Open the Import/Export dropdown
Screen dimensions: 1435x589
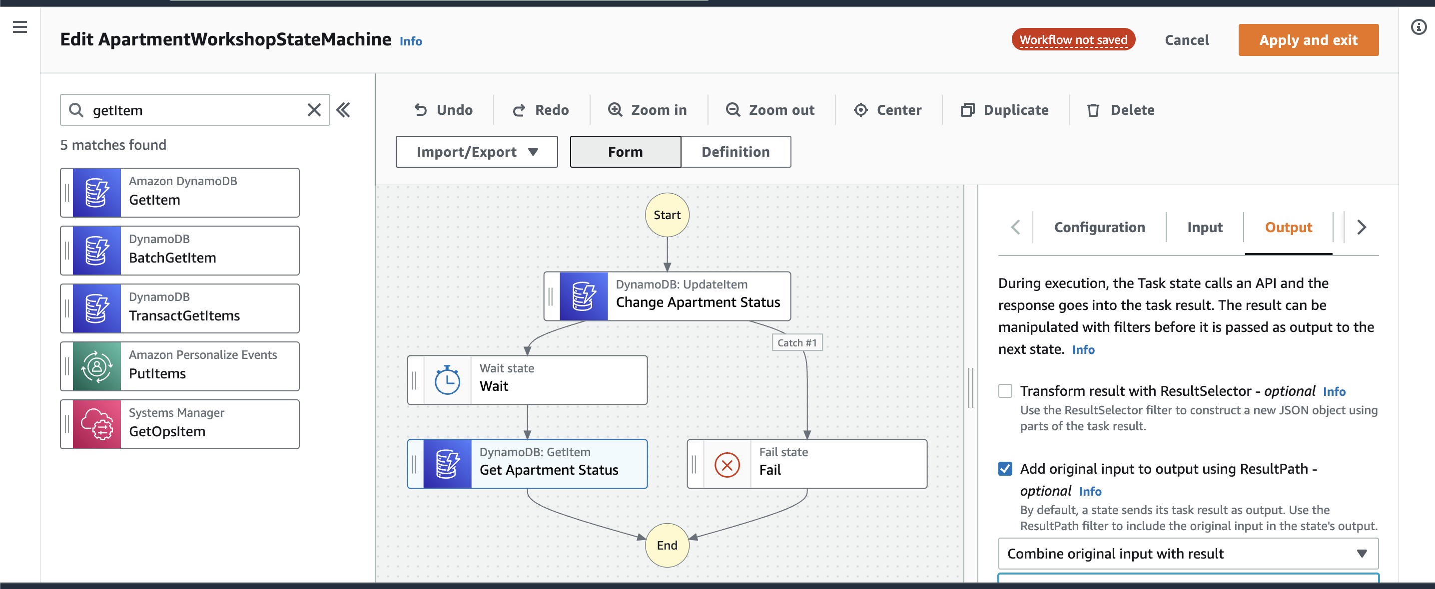(477, 151)
